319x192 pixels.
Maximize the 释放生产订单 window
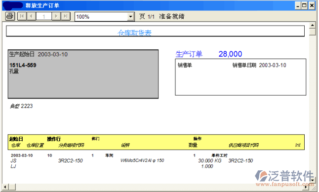pyautogui.click(x=305, y=5)
